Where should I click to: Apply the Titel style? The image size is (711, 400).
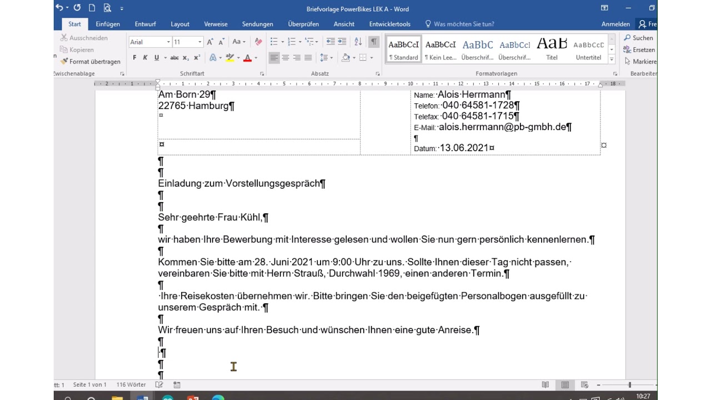[552, 49]
